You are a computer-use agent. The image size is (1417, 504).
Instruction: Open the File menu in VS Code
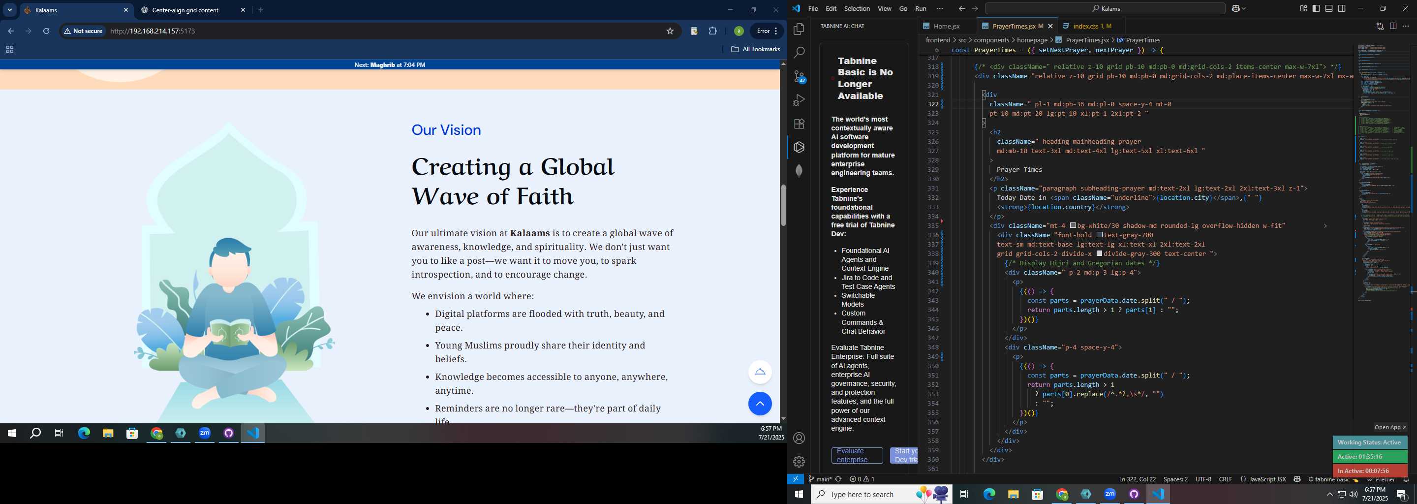coord(812,9)
